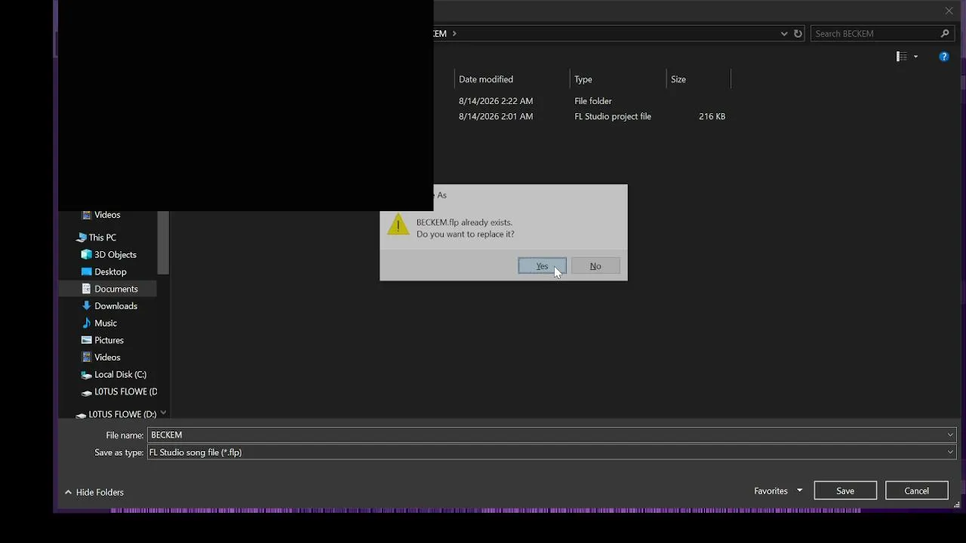966x543 pixels.
Task: Sort by the Size column header
Action: click(678, 79)
